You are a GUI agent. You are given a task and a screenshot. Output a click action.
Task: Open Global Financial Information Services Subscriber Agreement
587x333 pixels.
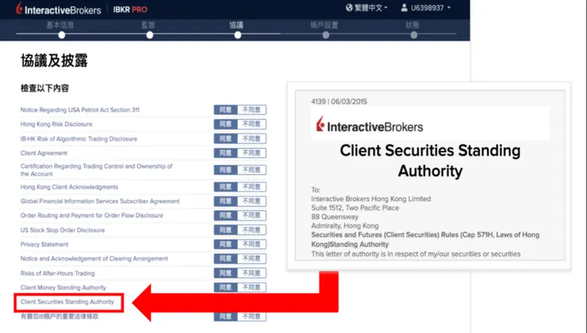[x=100, y=201]
